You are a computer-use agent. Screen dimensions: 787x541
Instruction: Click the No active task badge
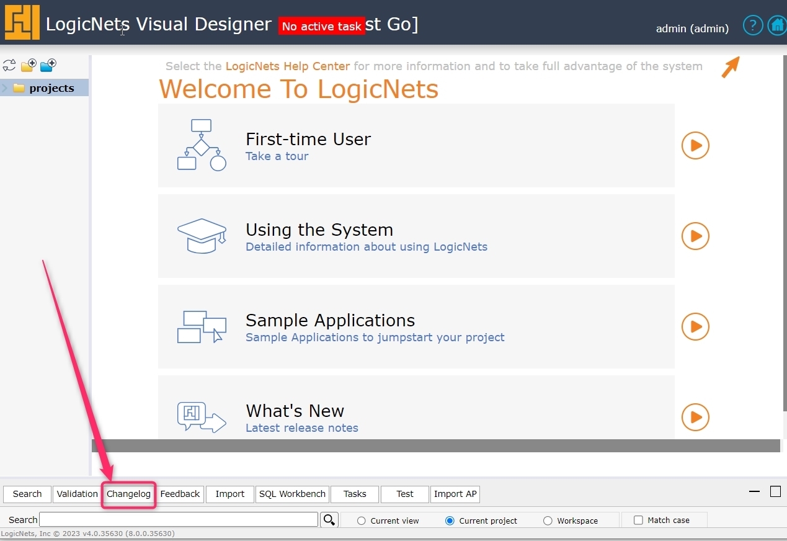(322, 27)
